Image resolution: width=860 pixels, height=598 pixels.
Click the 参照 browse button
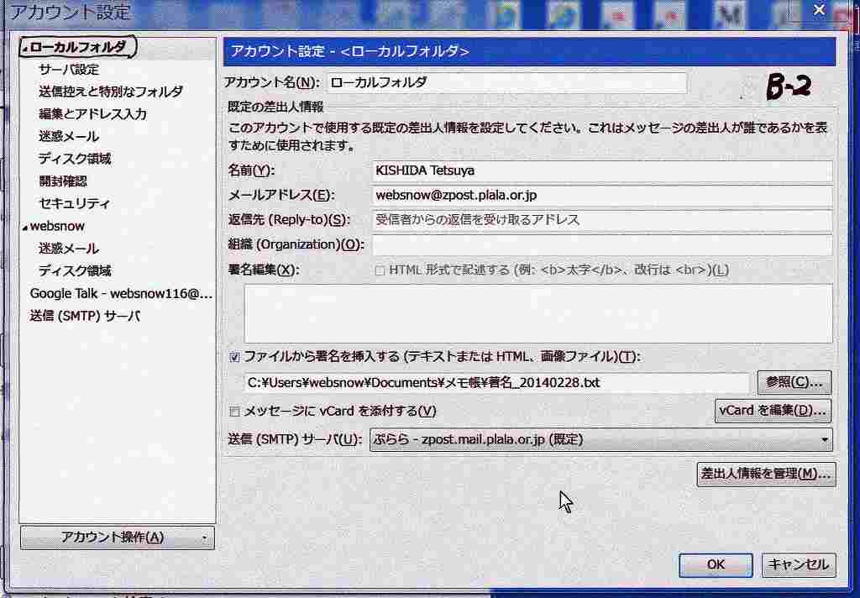(794, 382)
